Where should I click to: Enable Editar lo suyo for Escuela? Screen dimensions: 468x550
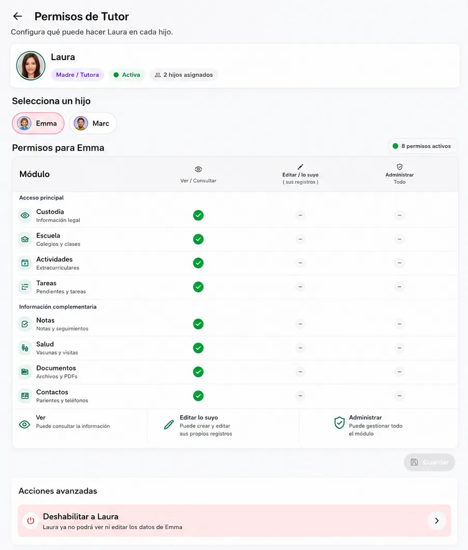[x=300, y=239]
